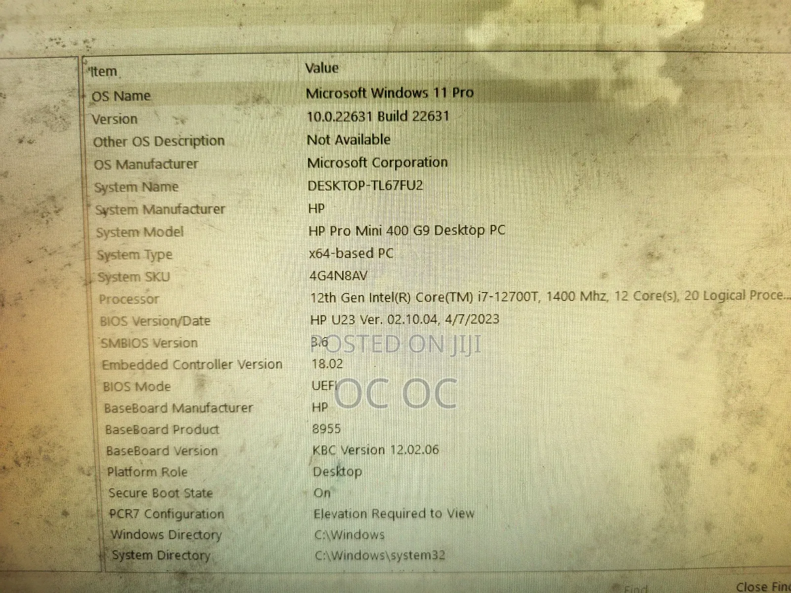Select the OS Manufacturer row label

146,164
